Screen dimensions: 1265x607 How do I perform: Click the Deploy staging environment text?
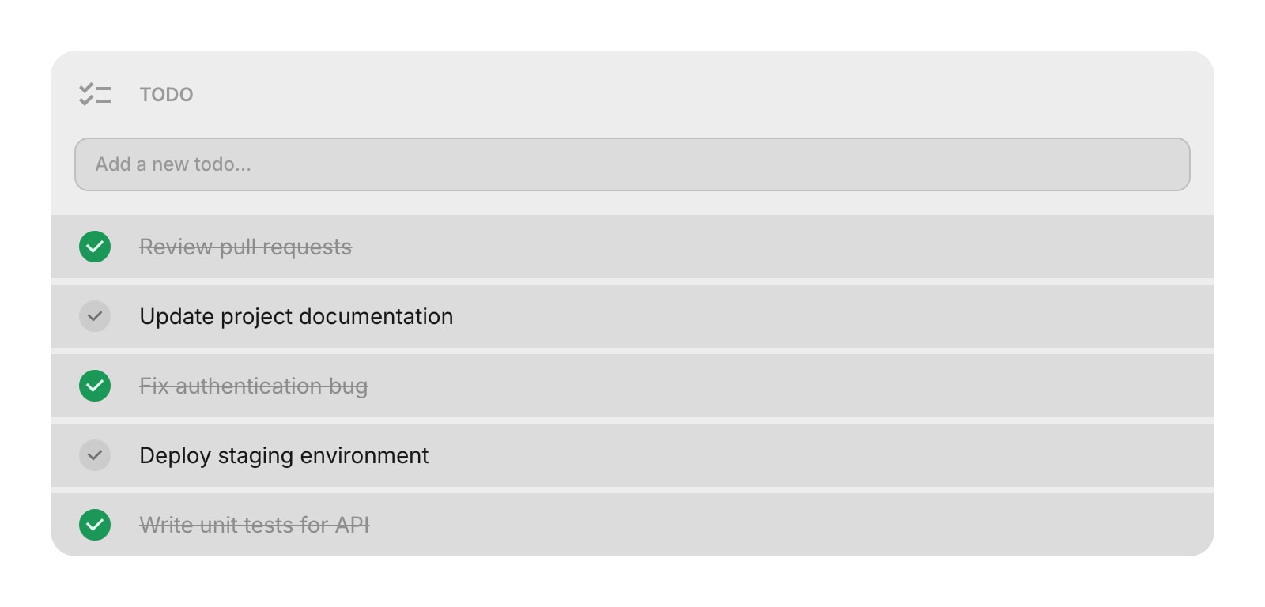click(x=284, y=455)
